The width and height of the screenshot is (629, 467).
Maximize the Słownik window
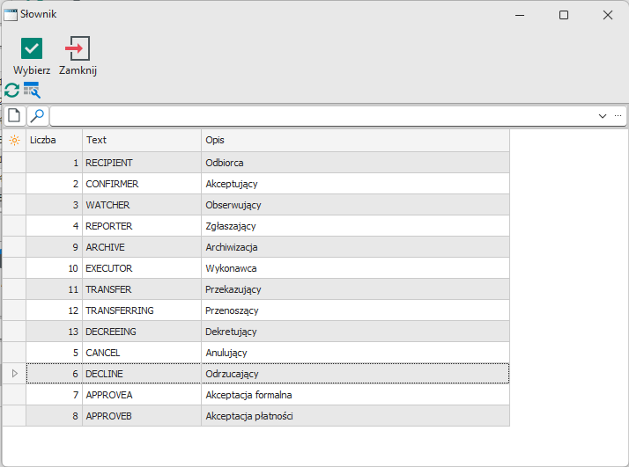click(x=564, y=15)
